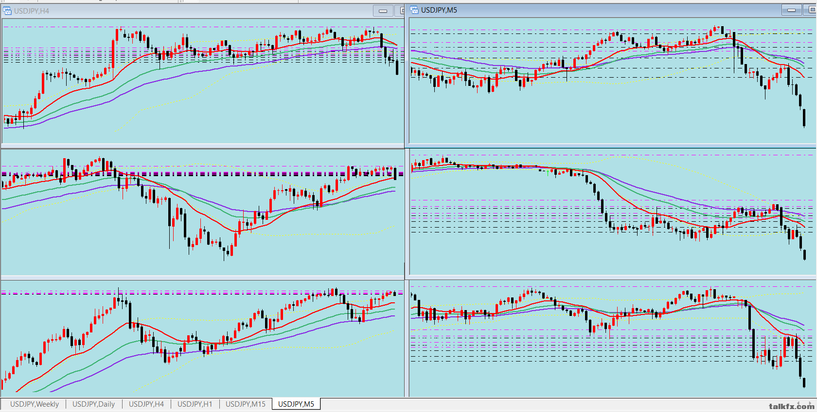Click inside the USDJPY,H4 candlestick chart
This screenshot has height=412, width=817.
(203, 81)
